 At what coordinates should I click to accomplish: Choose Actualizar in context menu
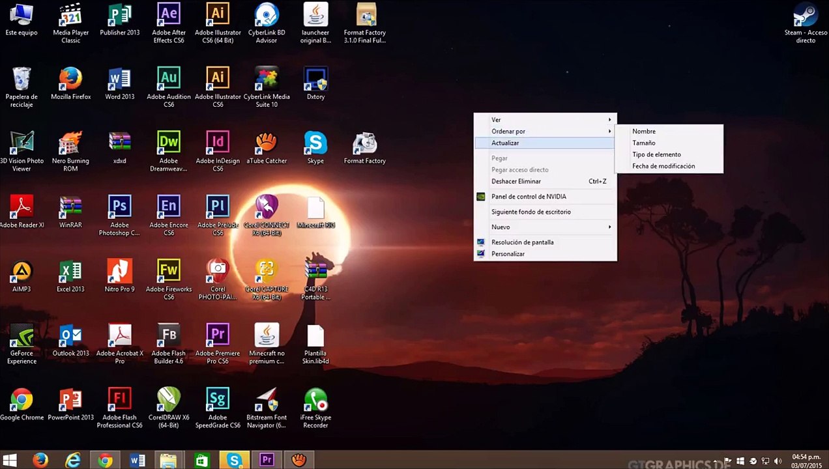(545, 143)
